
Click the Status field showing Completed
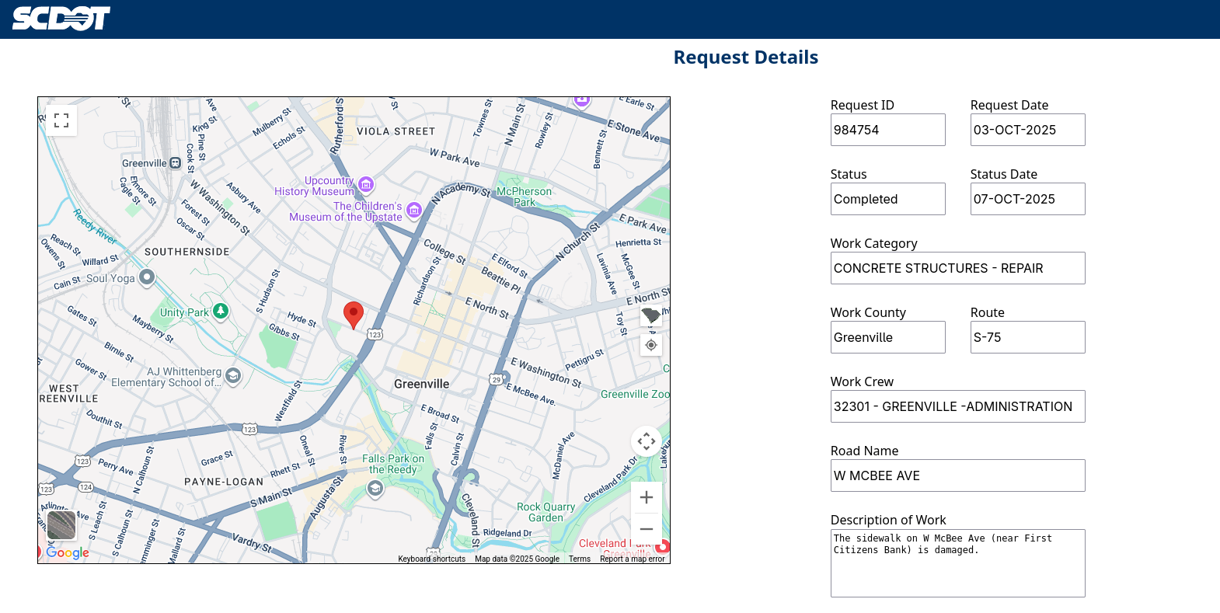[x=887, y=199]
